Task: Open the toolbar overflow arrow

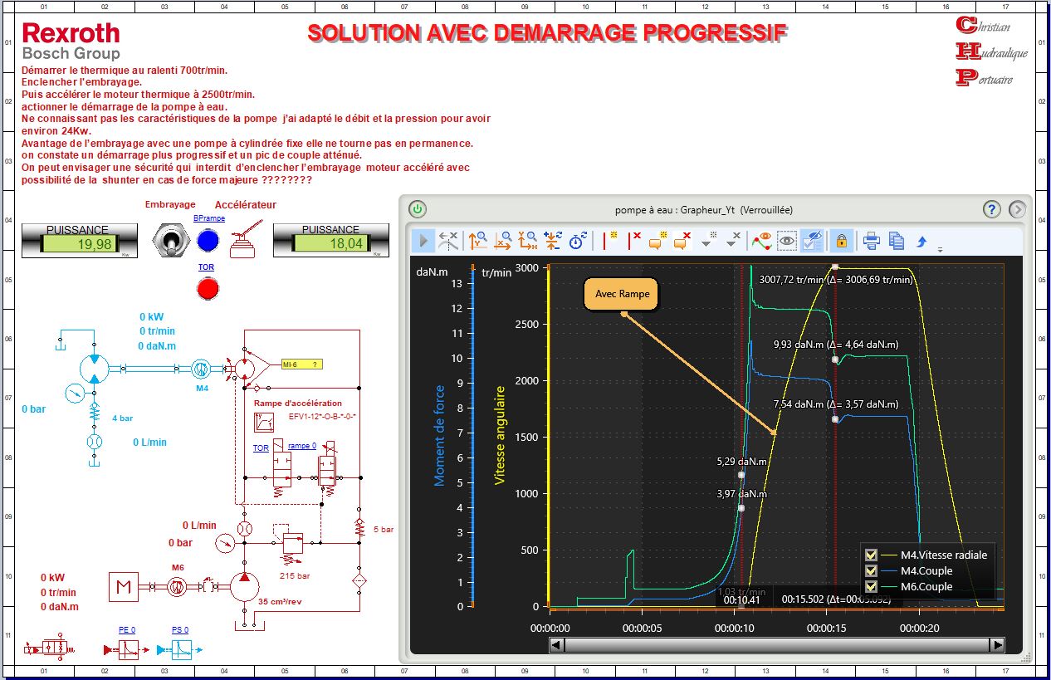Action: click(x=941, y=248)
